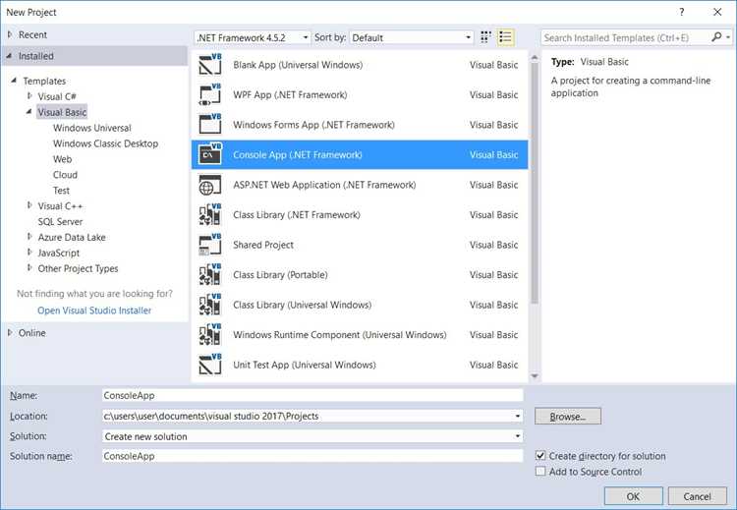Choose the Windows Forms App icon
The height and width of the screenshot is (510, 737).
[x=209, y=125]
